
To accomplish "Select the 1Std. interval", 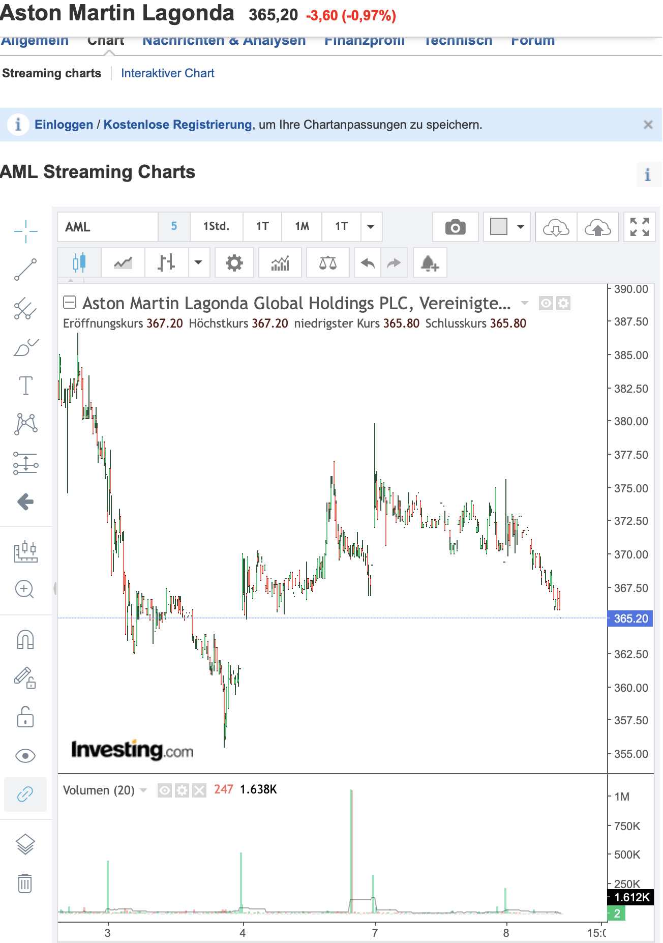I will click(x=217, y=227).
